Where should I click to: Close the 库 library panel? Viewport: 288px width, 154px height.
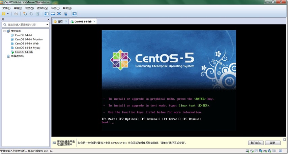[x=49, y=20]
